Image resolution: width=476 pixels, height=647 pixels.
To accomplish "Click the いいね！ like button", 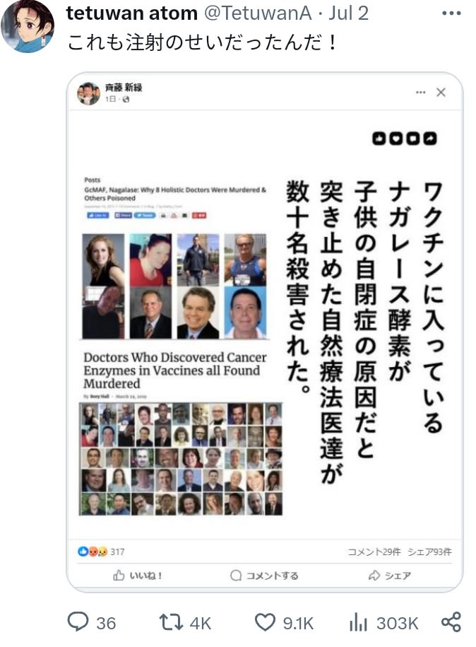I will pyautogui.click(x=138, y=575).
